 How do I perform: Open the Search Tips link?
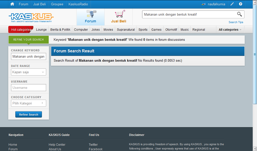point(236,22)
